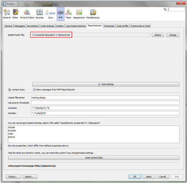Viewport: 187px width, 183px height.
Task: Open the Miscellaneous options category
Action: tap(93, 14)
